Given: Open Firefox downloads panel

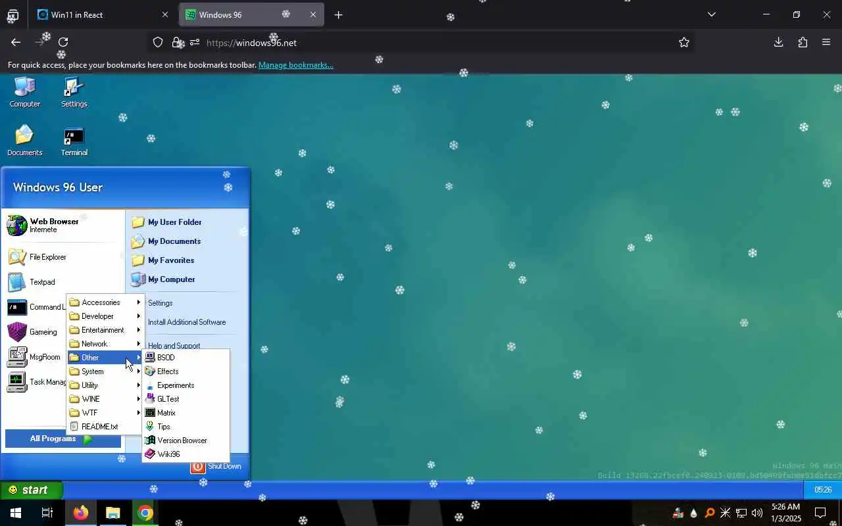Looking at the screenshot, I should pos(778,42).
